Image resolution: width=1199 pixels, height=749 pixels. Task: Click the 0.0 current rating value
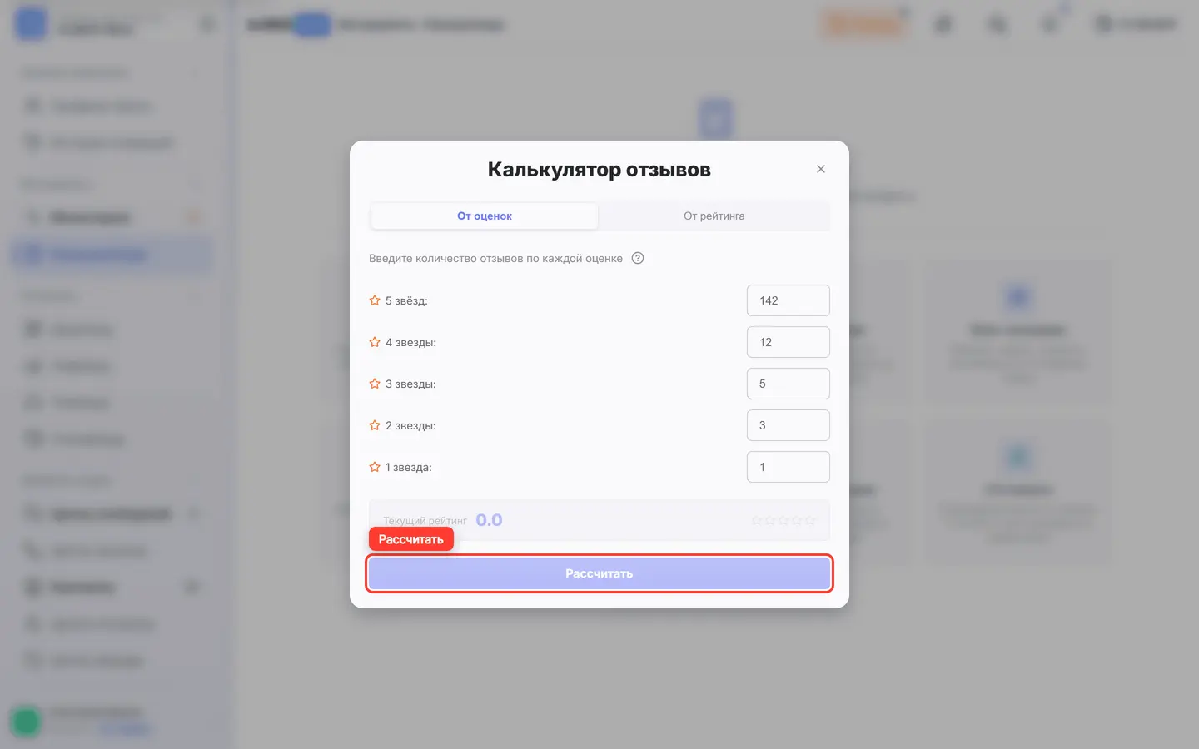[489, 520]
